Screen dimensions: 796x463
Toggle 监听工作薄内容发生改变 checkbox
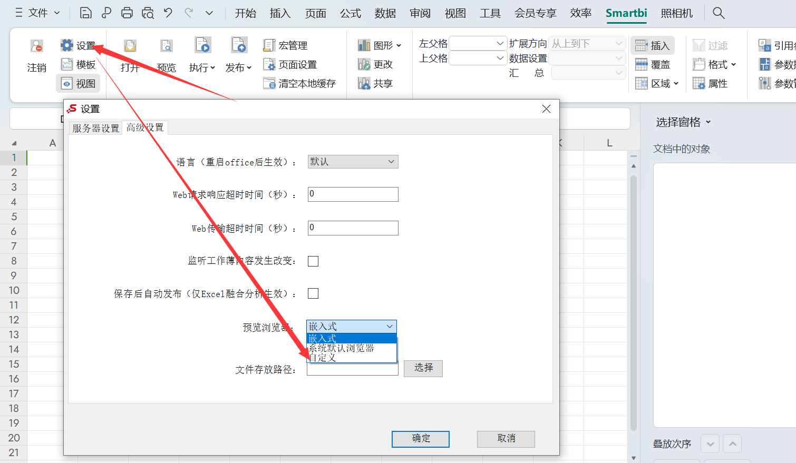pos(313,261)
